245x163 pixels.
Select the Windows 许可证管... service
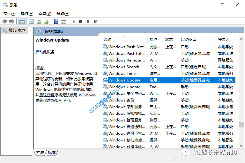click(x=169, y=133)
